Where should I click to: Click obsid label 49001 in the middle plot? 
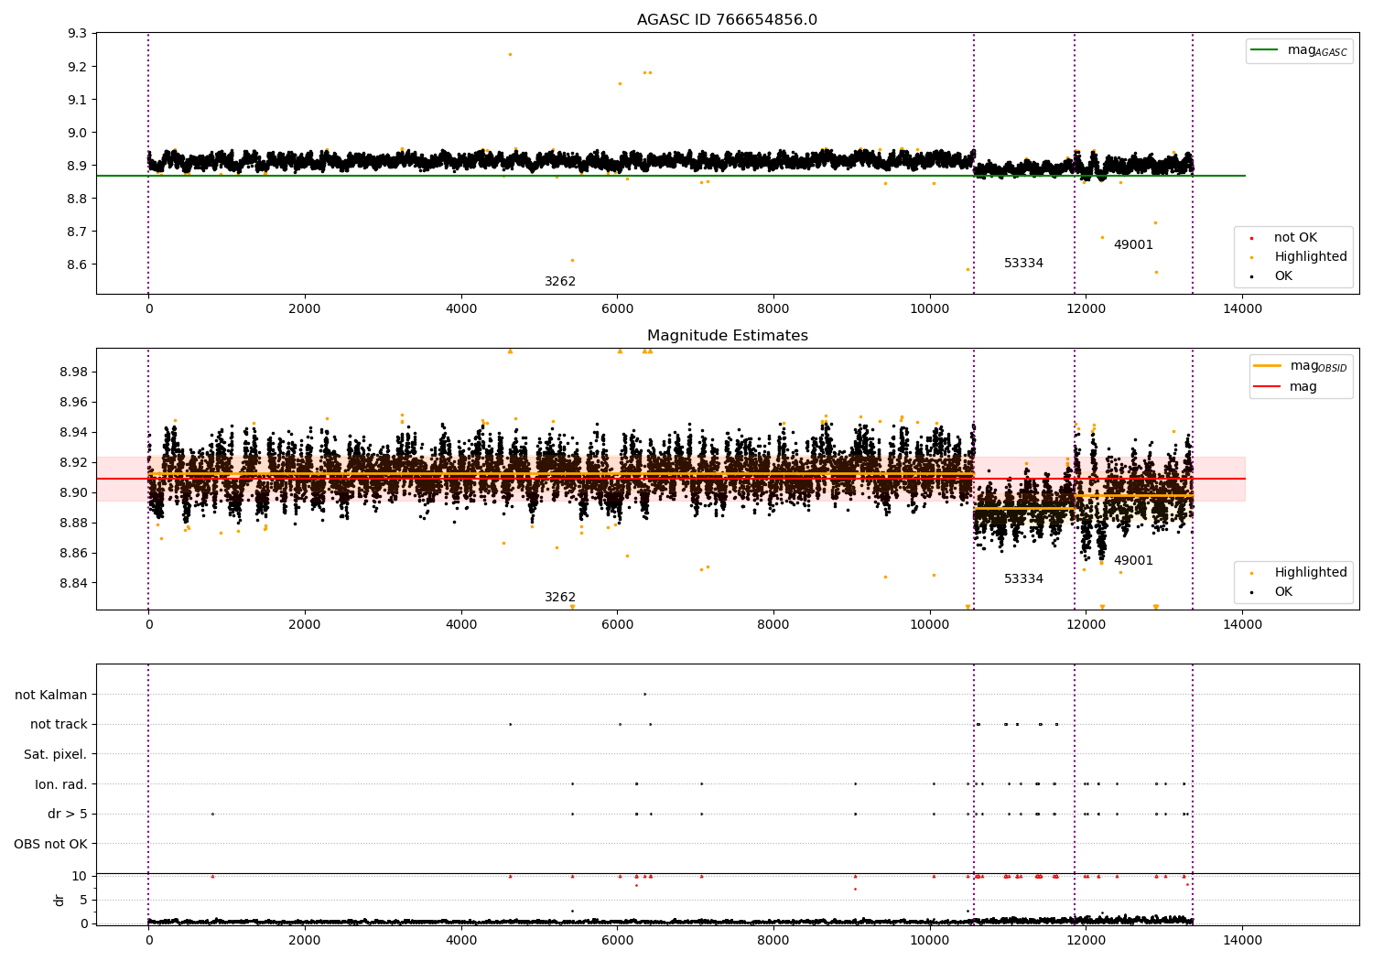click(x=1133, y=561)
